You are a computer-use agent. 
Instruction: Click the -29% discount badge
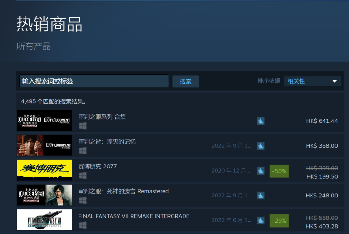click(x=279, y=221)
